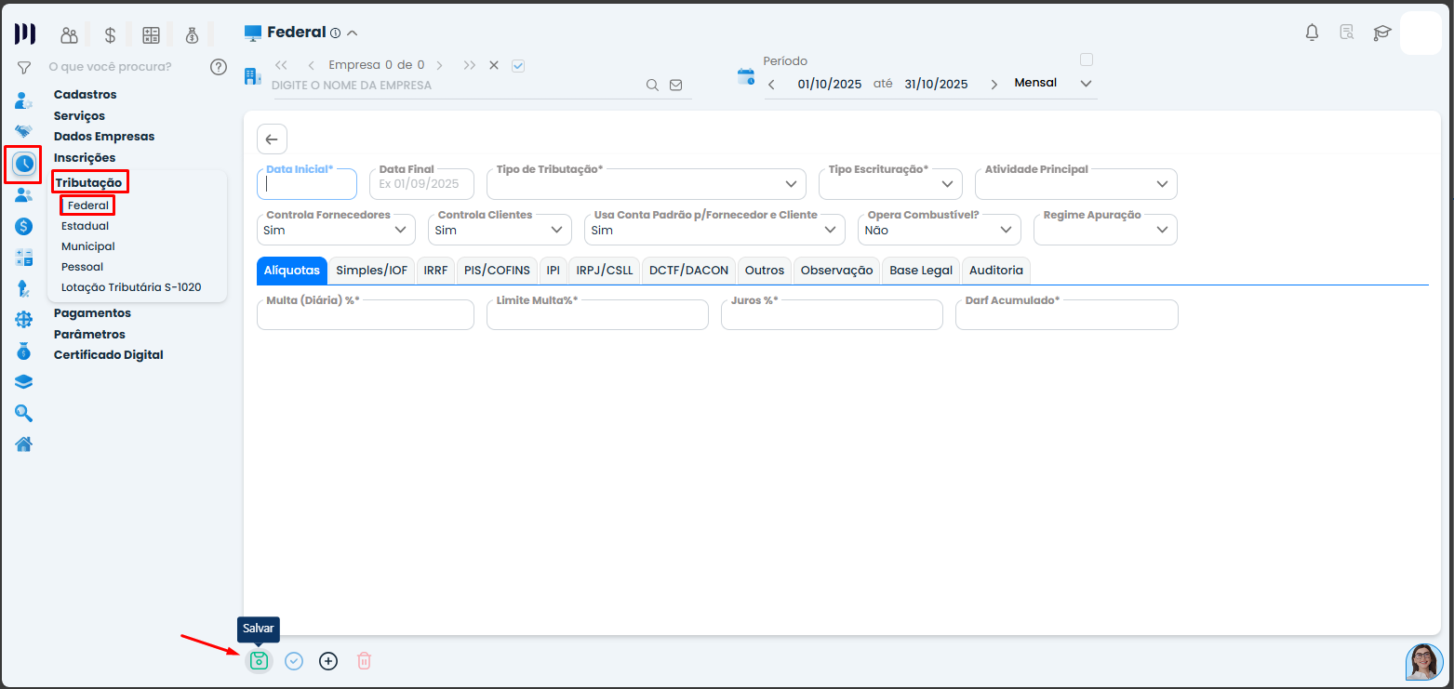
Task: Select the IRPJ/CSLL tab
Action: coord(605,271)
